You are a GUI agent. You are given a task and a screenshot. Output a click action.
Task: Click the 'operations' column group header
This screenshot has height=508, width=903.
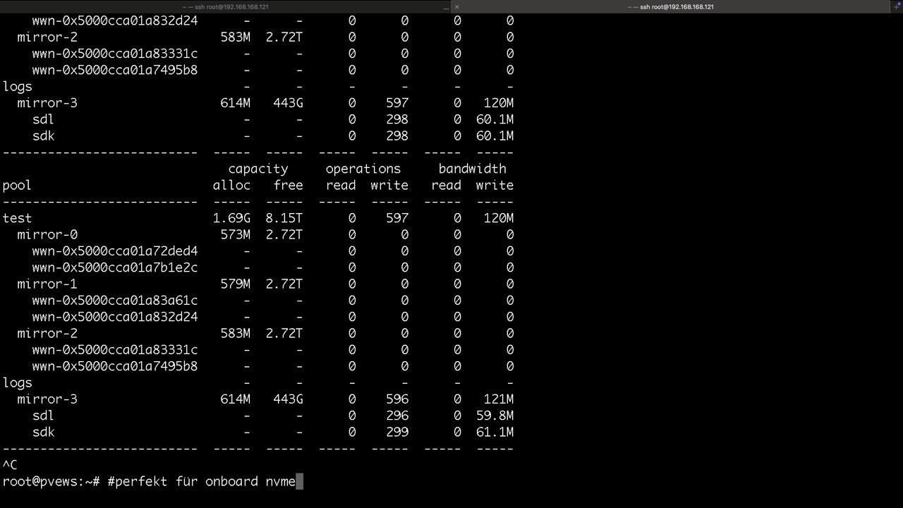pos(363,169)
